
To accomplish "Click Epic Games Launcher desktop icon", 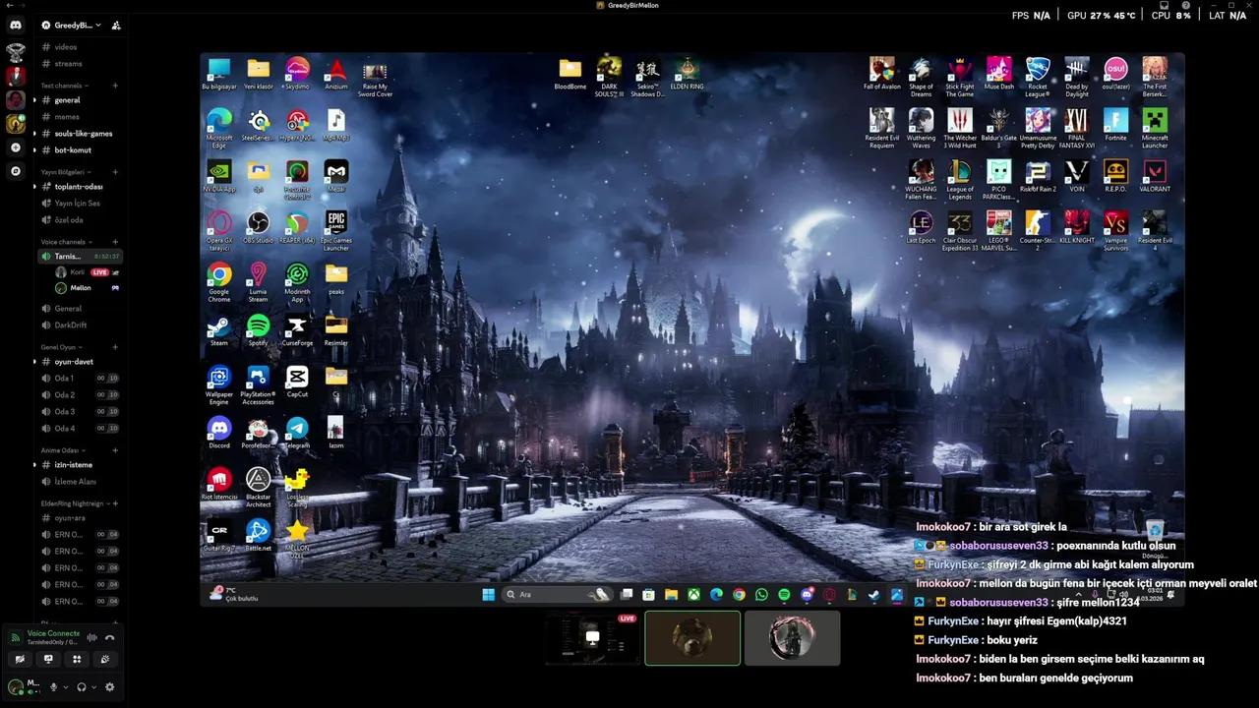I will [336, 230].
